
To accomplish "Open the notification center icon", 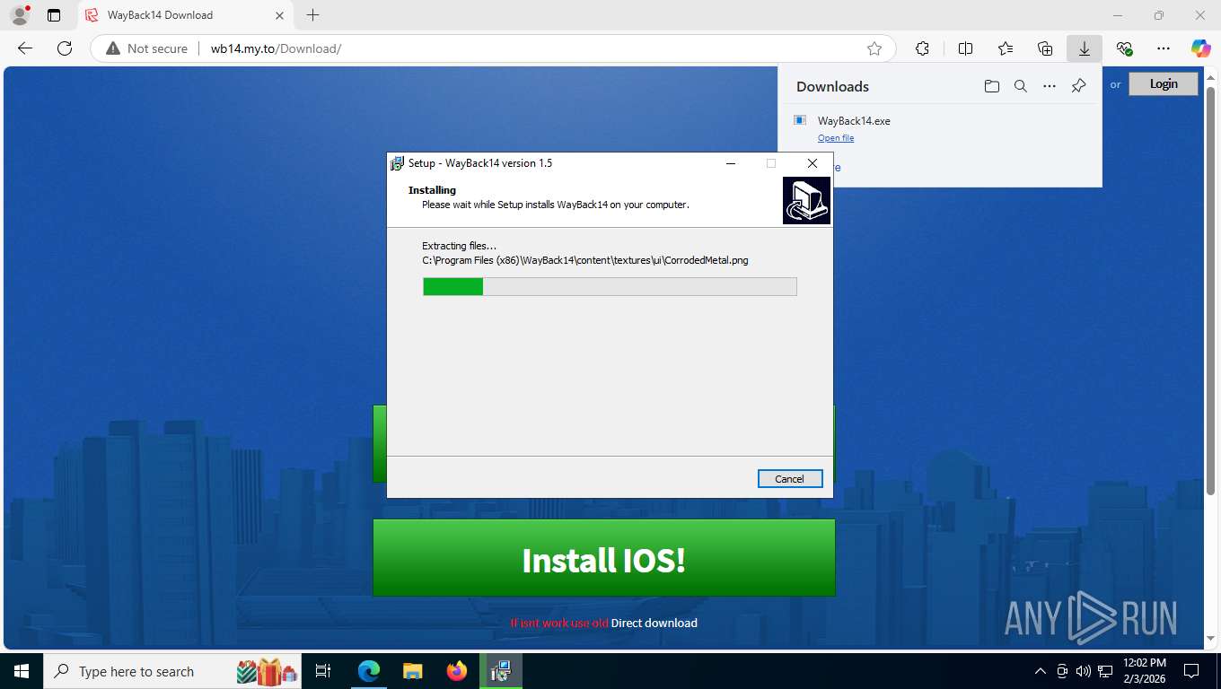I will tap(1191, 671).
